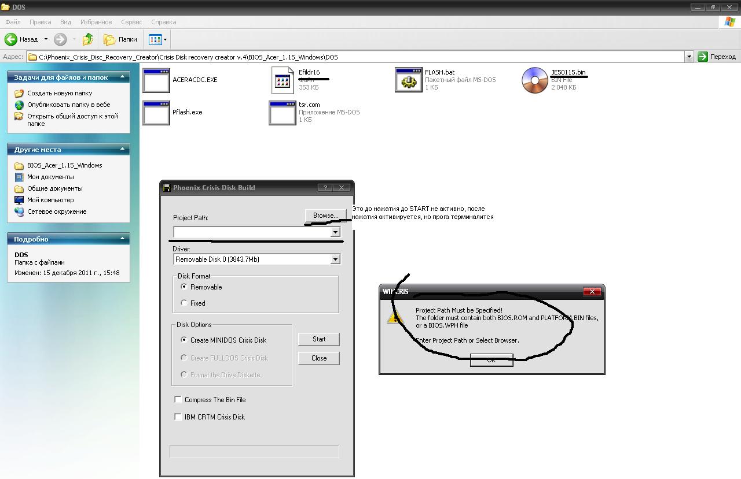Select the Fixed disk format option
741x479 pixels.
184,303
